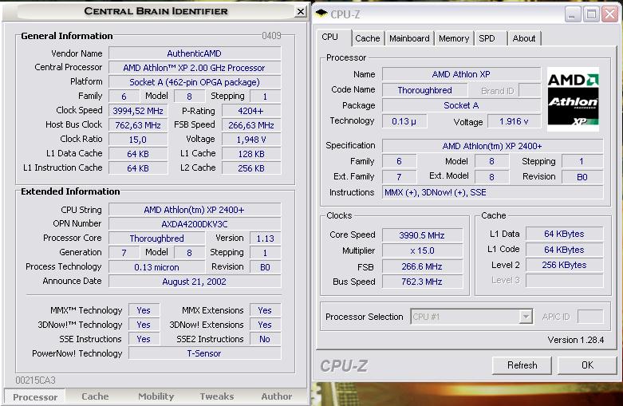Click the Voltage value 1,948 V
623x406 pixels.
click(251, 140)
